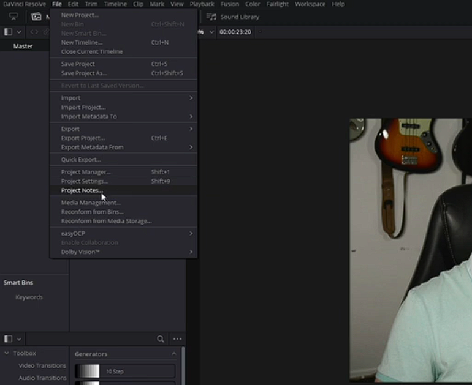Viewport: 472px width, 385px height.
Task: Click the media storage monitor icon
Action: click(x=13, y=17)
